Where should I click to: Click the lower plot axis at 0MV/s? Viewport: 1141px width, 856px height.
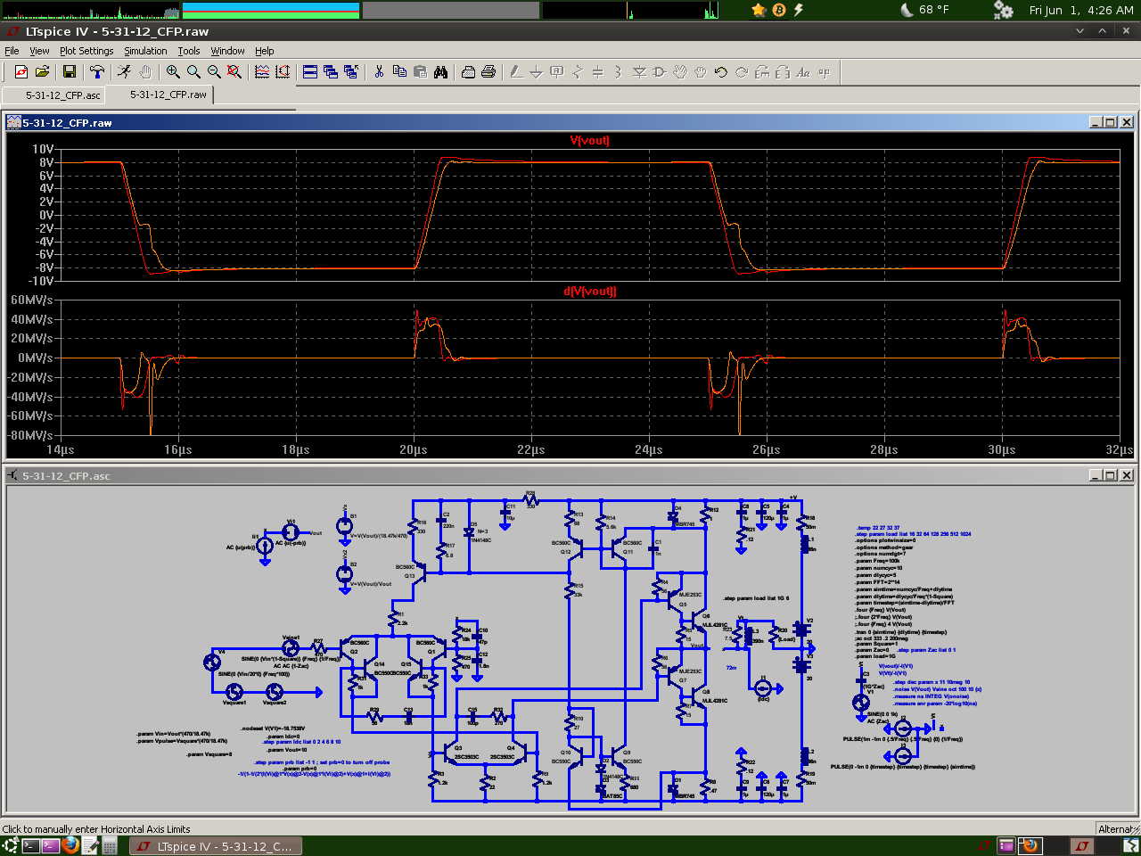[x=35, y=358]
